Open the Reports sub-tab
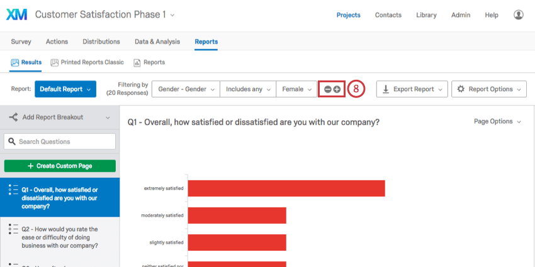 149,62
